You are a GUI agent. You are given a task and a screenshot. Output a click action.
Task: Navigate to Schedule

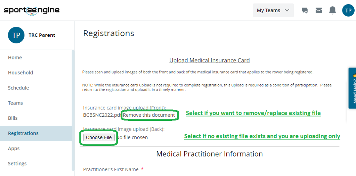[18, 88]
